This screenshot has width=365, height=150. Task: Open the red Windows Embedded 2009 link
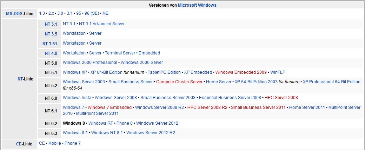click(241, 72)
